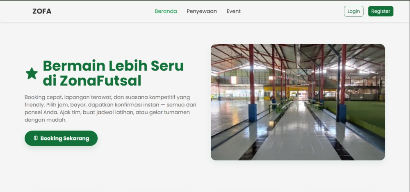The width and height of the screenshot is (410, 192).
Task: Click the futsal hall hero photo
Action: 298,102
